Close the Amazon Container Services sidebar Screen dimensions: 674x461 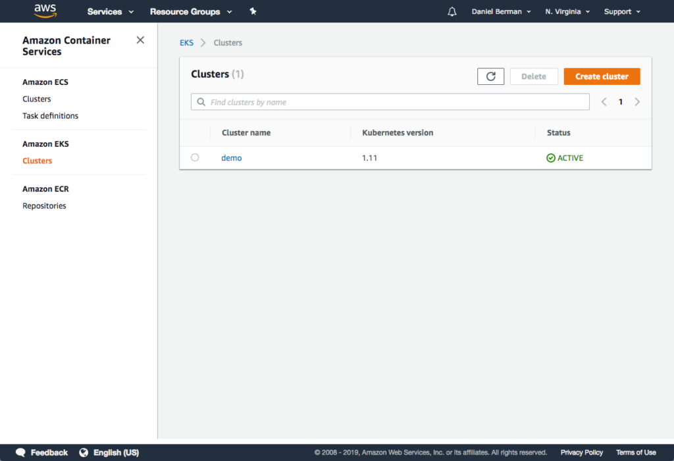coord(140,40)
